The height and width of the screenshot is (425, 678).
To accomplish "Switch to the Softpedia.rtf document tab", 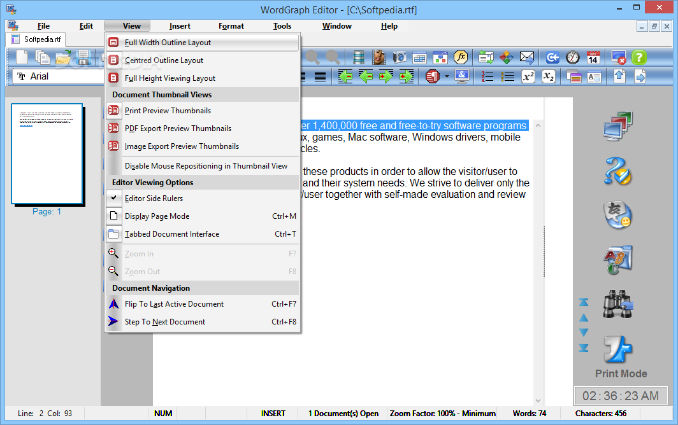I will [x=36, y=39].
